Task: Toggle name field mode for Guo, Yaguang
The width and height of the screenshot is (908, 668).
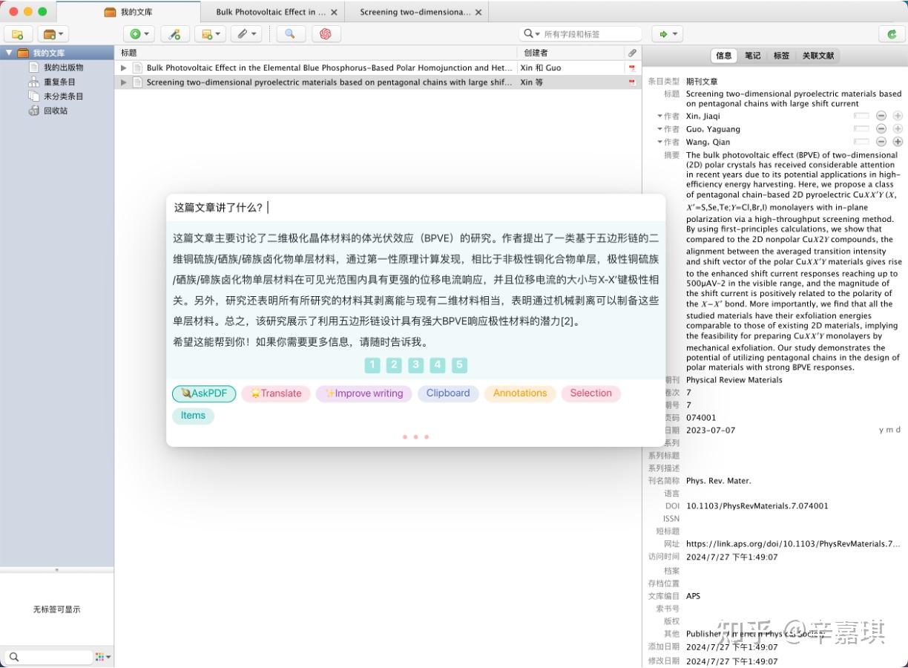Action: click(x=861, y=129)
